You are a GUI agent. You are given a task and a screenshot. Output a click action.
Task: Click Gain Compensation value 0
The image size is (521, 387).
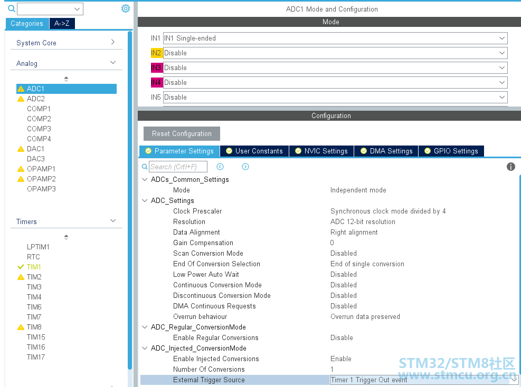332,243
